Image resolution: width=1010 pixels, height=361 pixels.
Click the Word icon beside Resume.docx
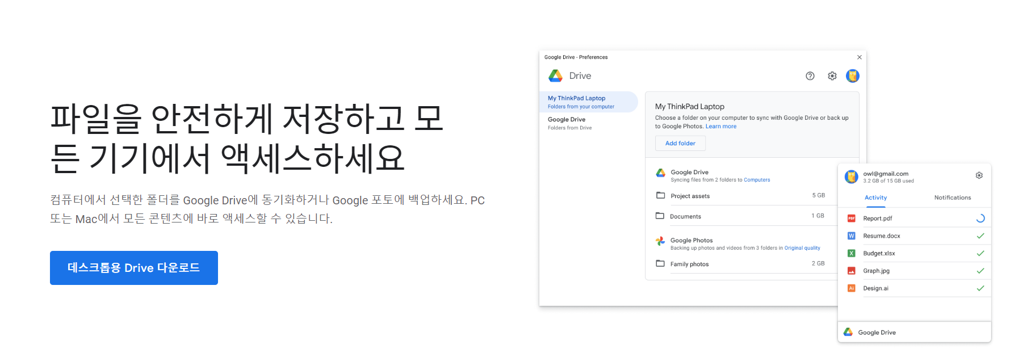point(852,236)
